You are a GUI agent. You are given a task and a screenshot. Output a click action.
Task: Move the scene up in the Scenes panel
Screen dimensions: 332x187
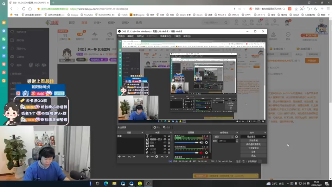[x=129, y=157]
